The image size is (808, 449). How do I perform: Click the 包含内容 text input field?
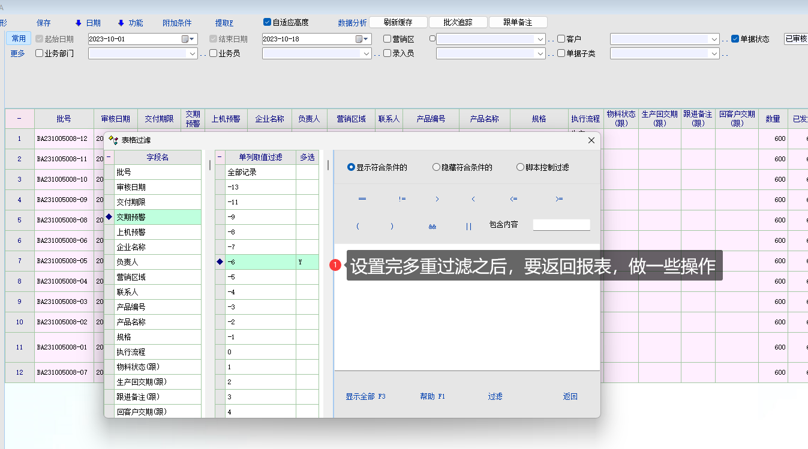point(561,225)
